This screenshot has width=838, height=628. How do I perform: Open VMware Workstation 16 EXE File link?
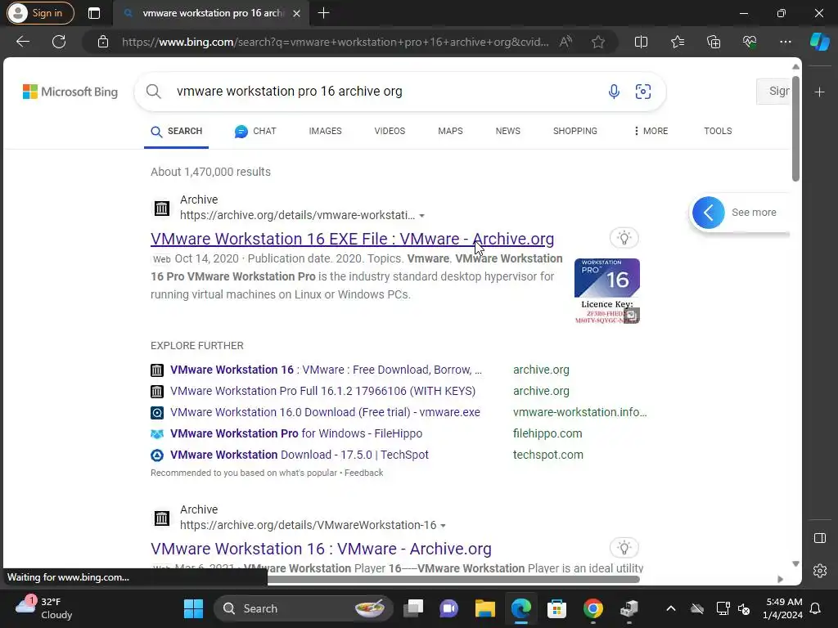click(352, 239)
